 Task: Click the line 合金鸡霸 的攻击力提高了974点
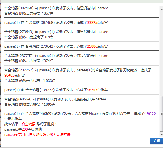pos(29,61)
